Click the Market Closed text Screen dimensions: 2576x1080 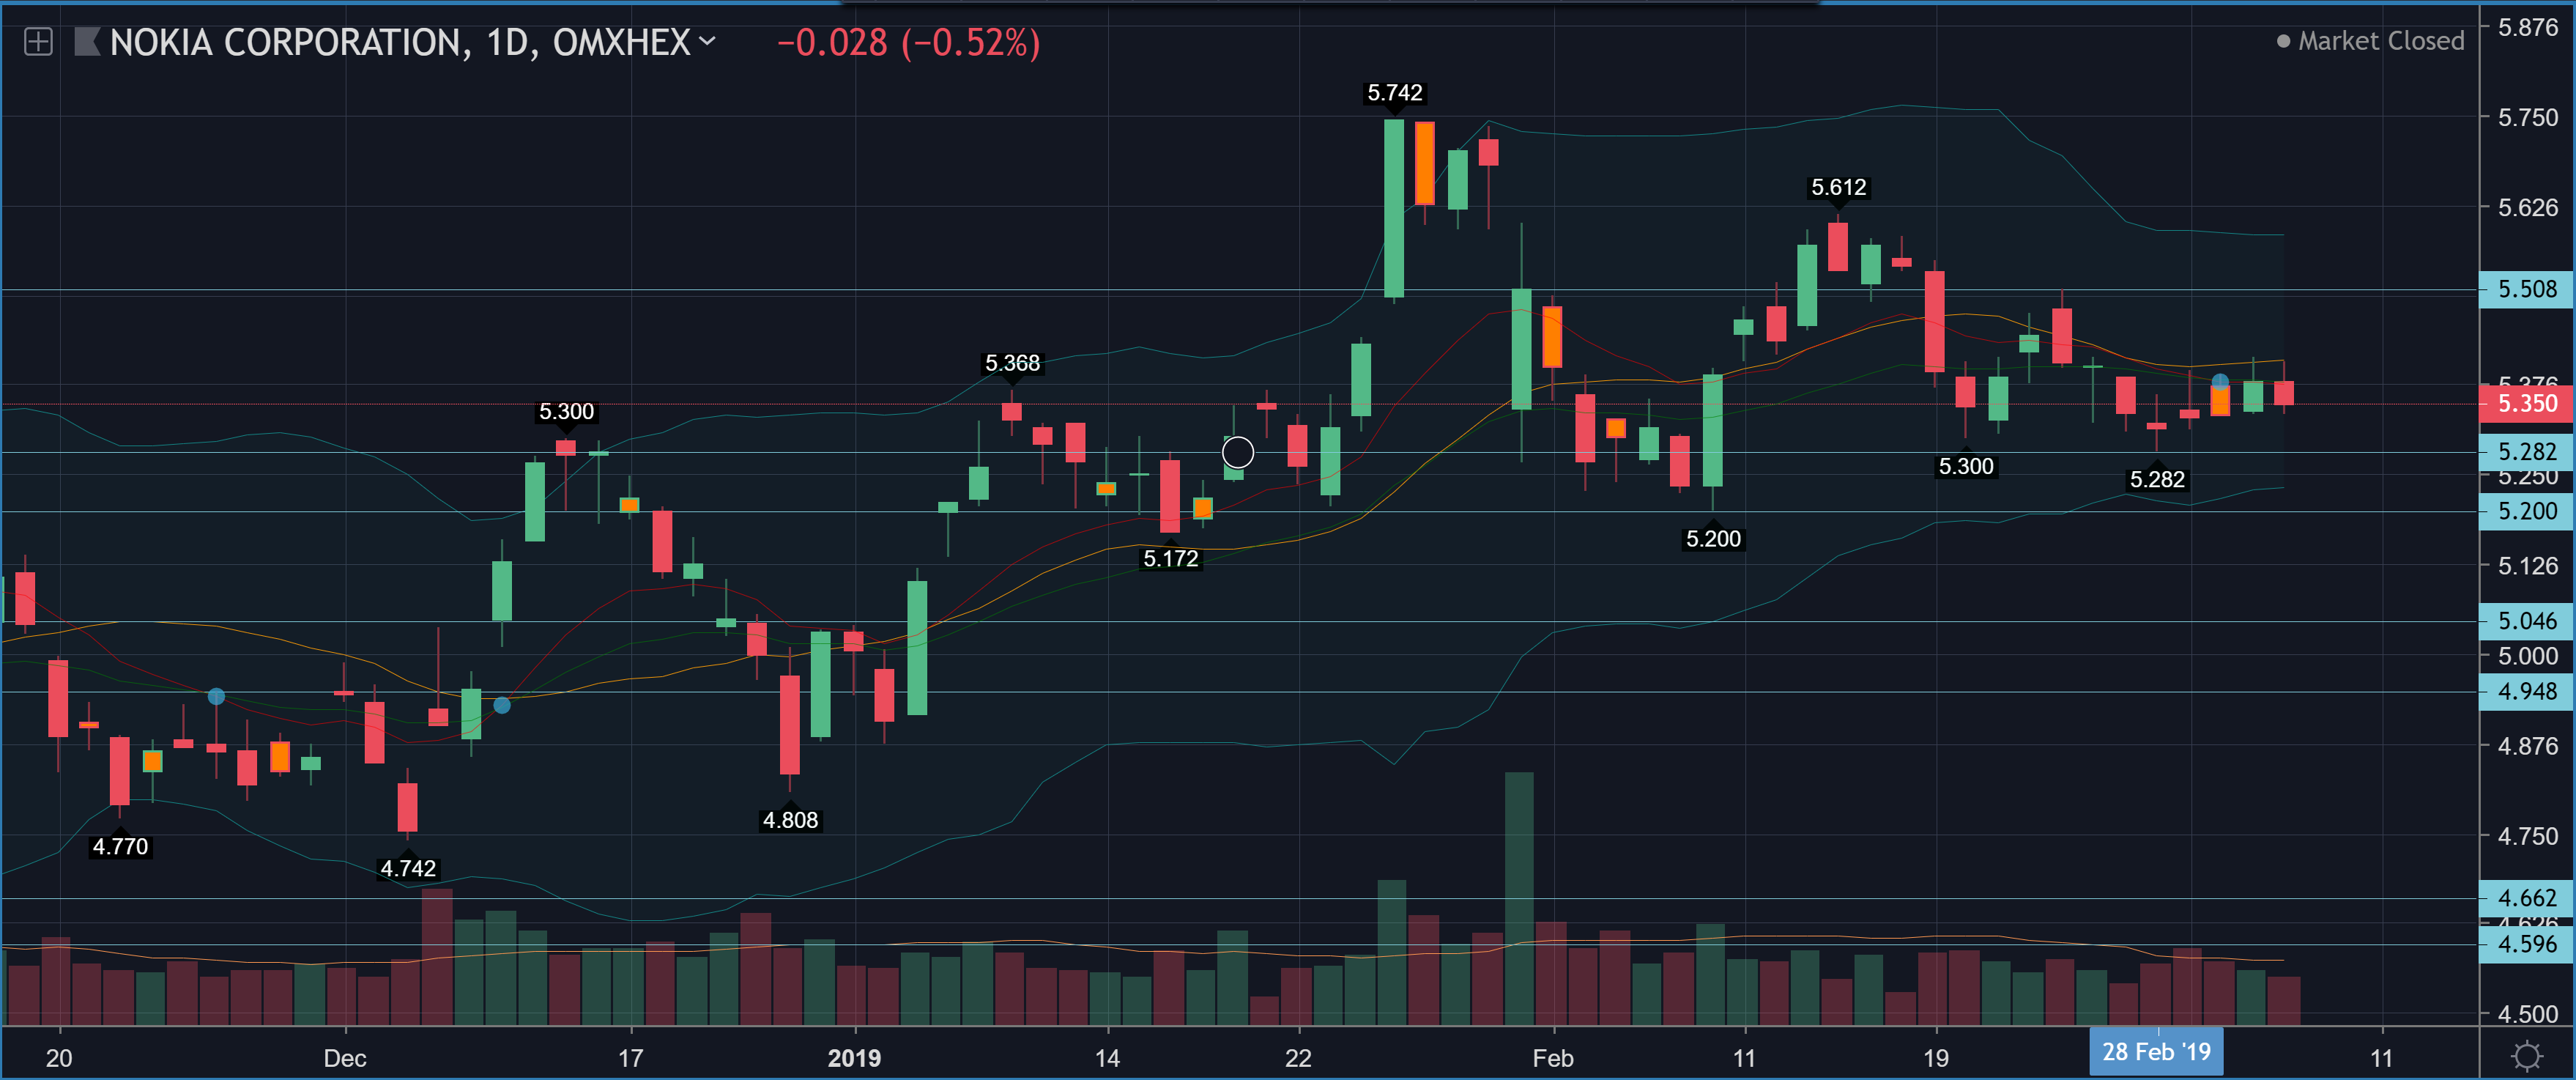2381,42
